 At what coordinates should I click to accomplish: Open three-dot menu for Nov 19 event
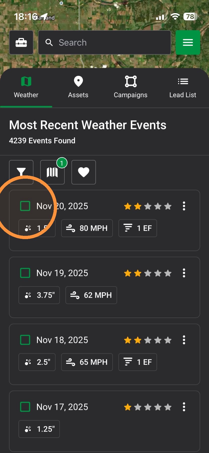[x=184, y=273]
